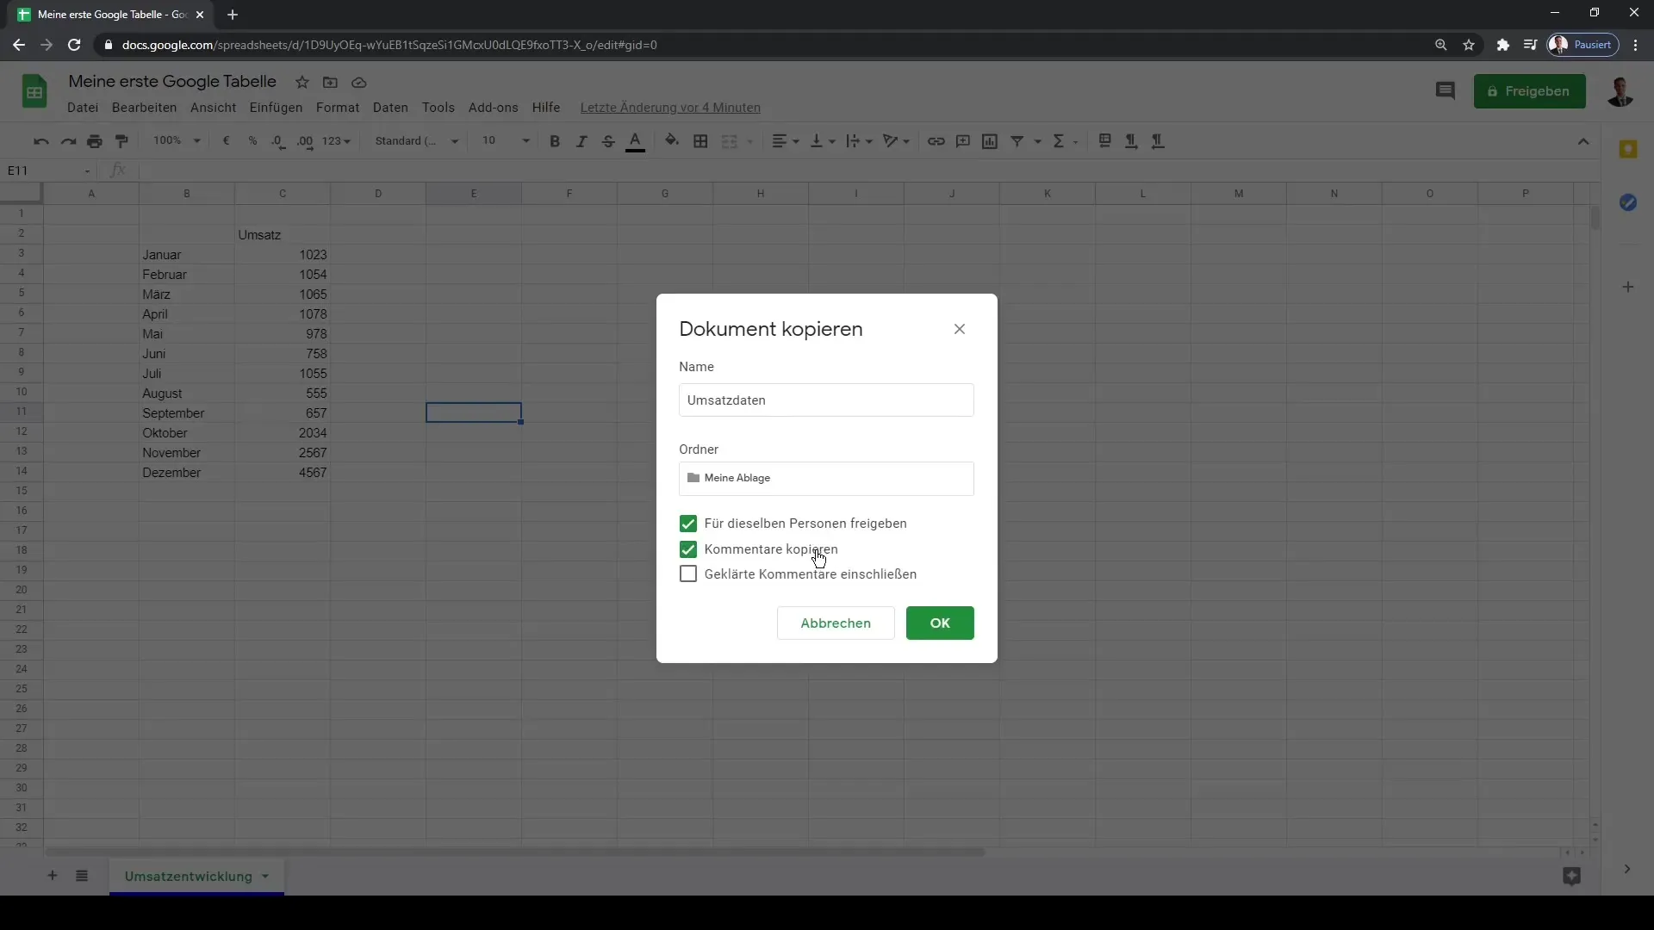The width and height of the screenshot is (1654, 930).
Task: Select the Umsatzentwicklung sheet tab
Action: click(189, 877)
